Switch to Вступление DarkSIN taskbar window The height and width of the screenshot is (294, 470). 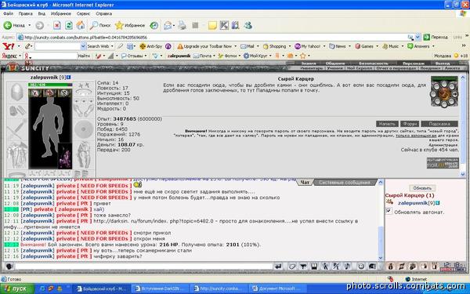pos(161,289)
